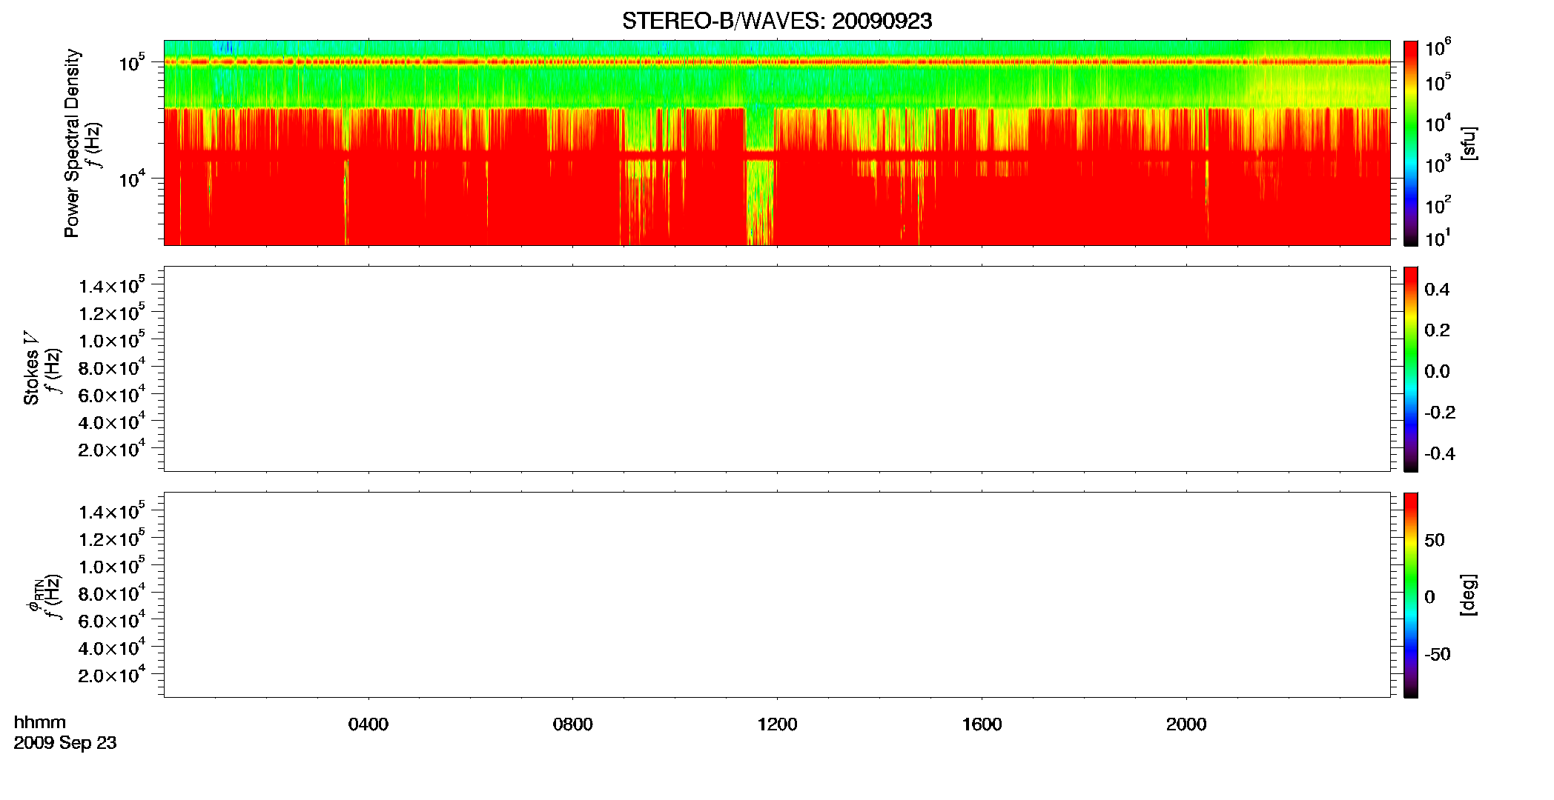1554x800 pixels.
Task: Click the 1200 time axis label
Action: point(777,724)
